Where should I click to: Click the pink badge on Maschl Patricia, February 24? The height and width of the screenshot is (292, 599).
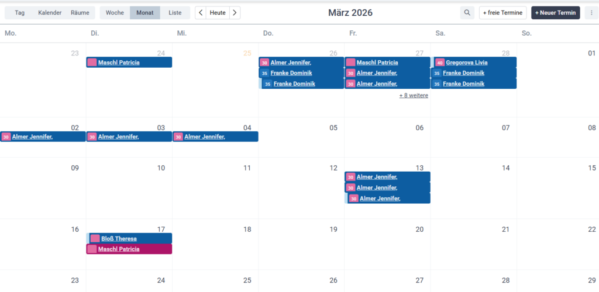coord(92,62)
